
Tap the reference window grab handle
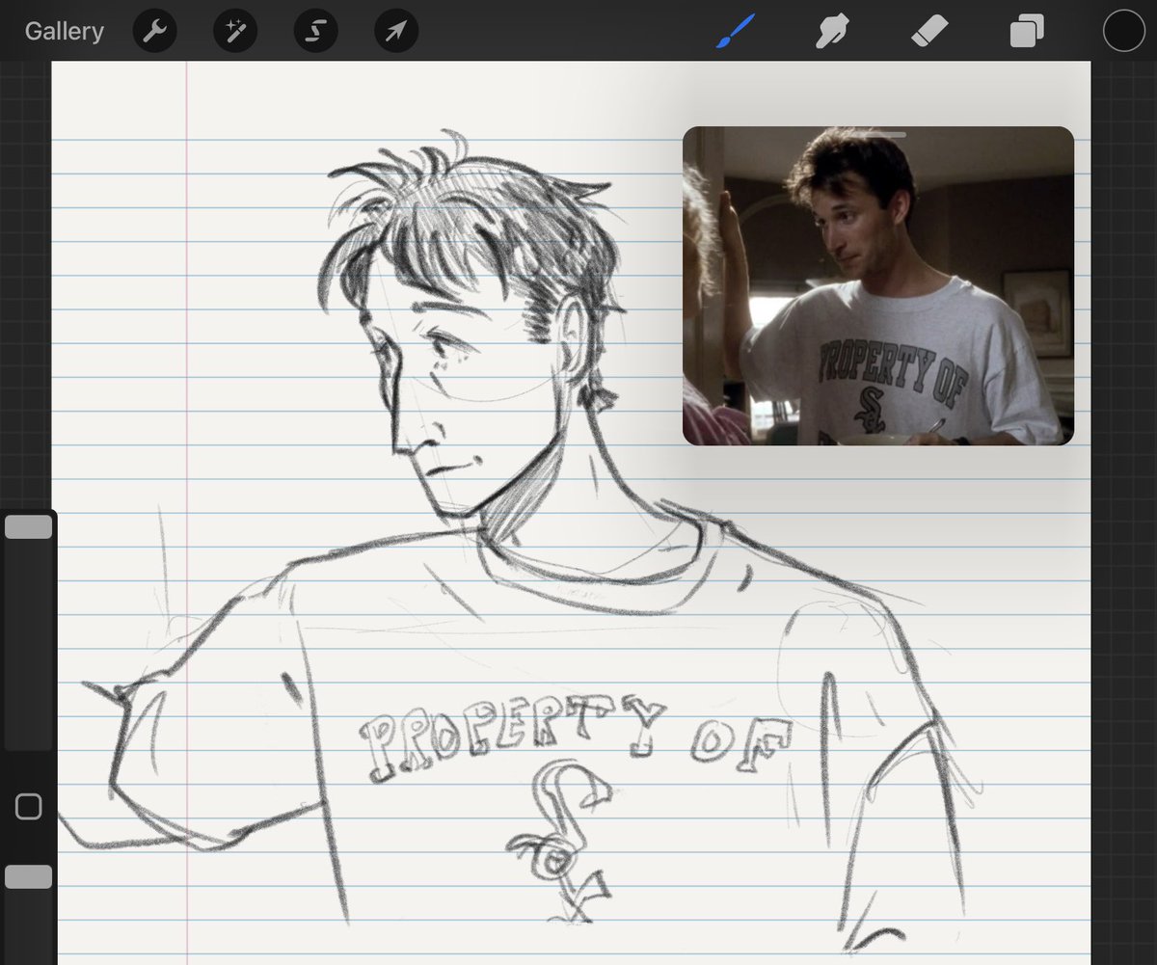(x=878, y=135)
